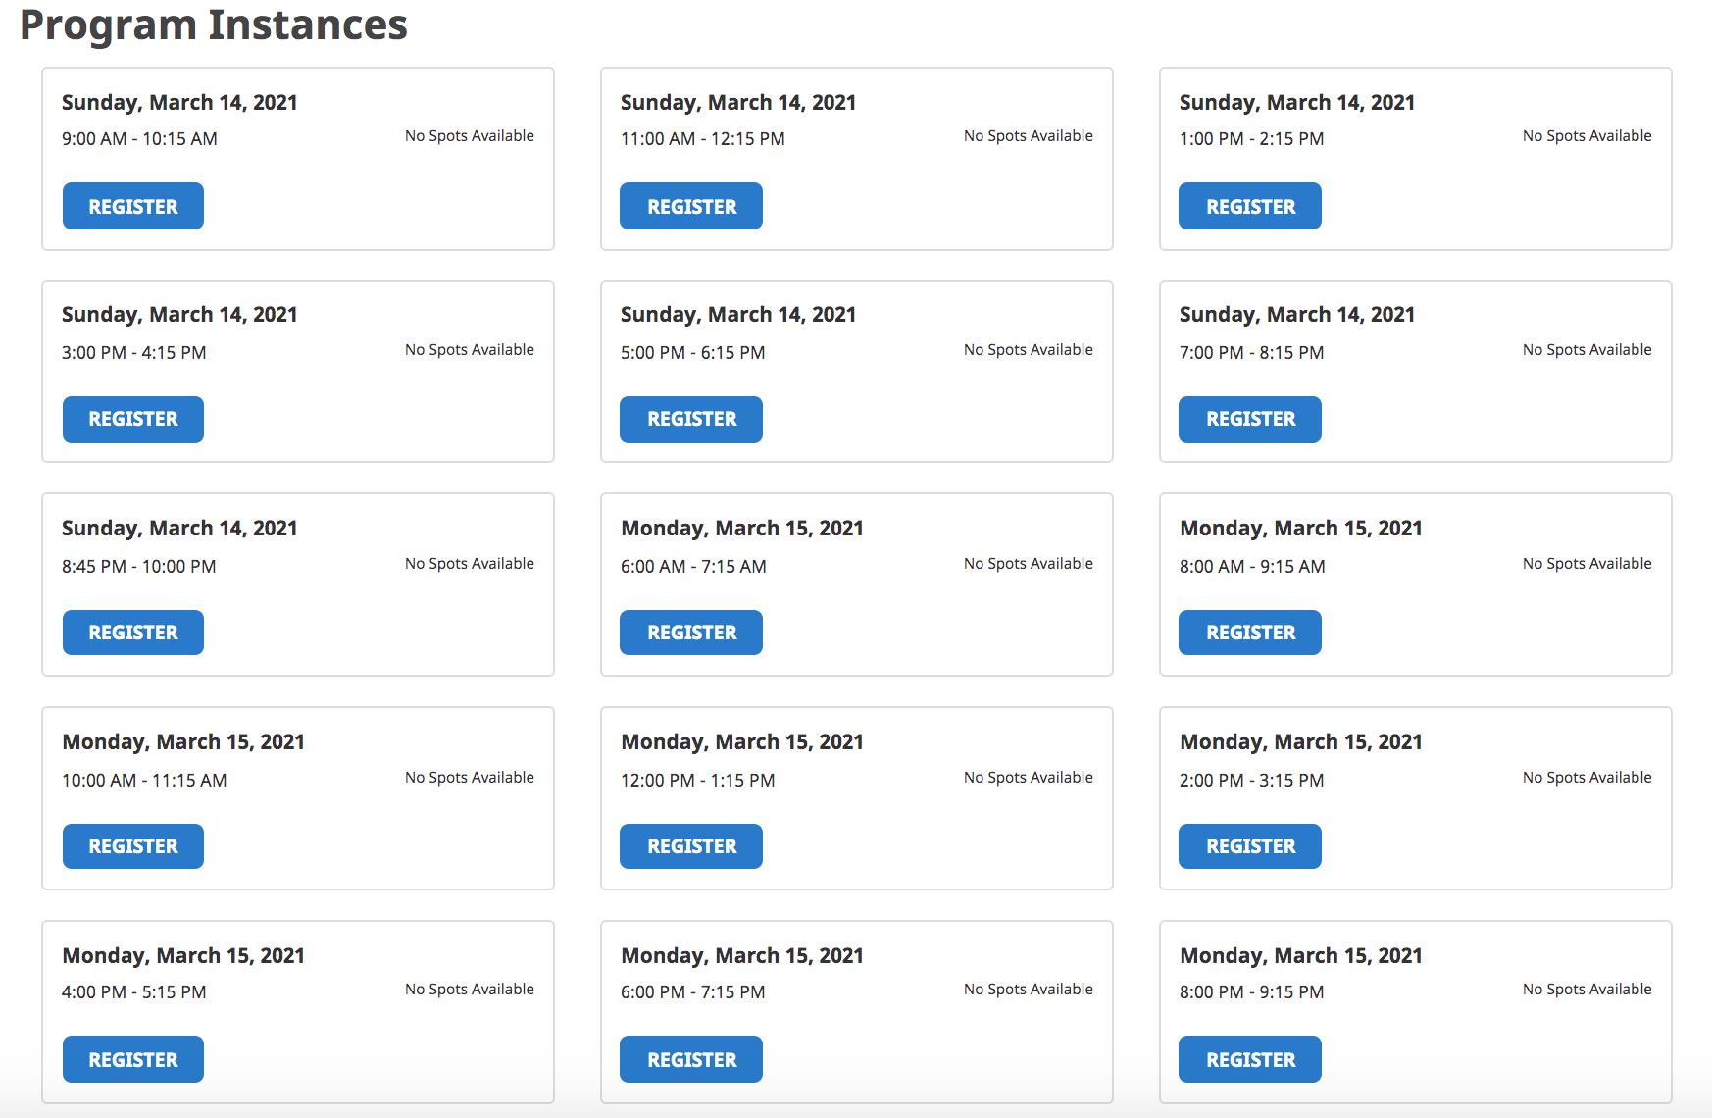The image size is (1712, 1118).
Task: Select the Sunday 9:00 AM session card title
Action: pyautogui.click(x=179, y=103)
